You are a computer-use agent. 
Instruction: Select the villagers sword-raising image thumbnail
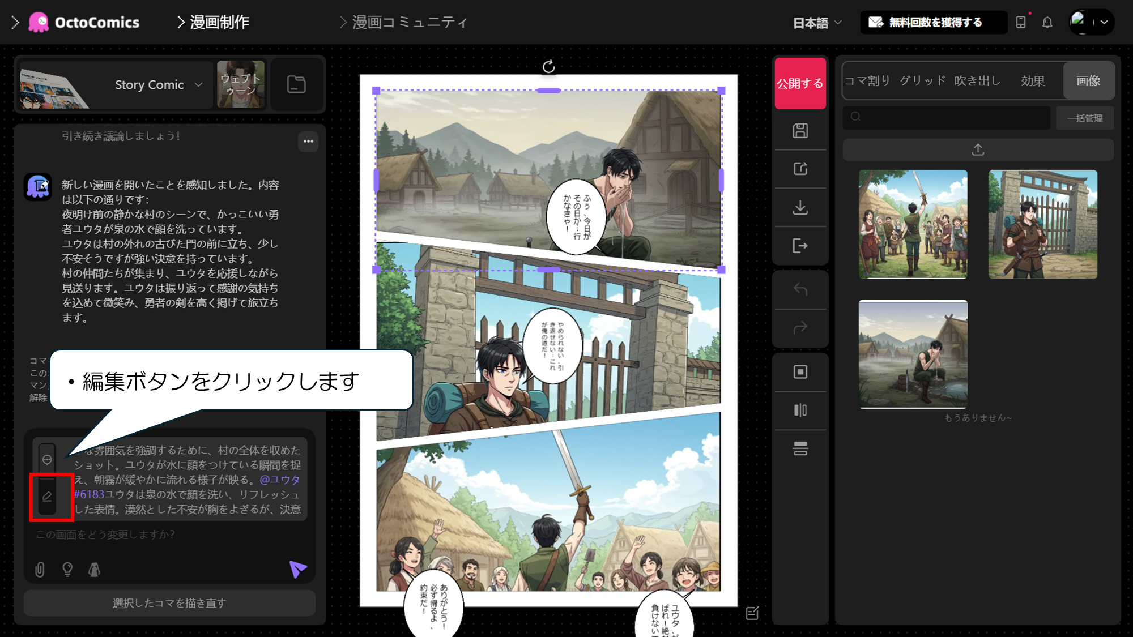pos(913,224)
